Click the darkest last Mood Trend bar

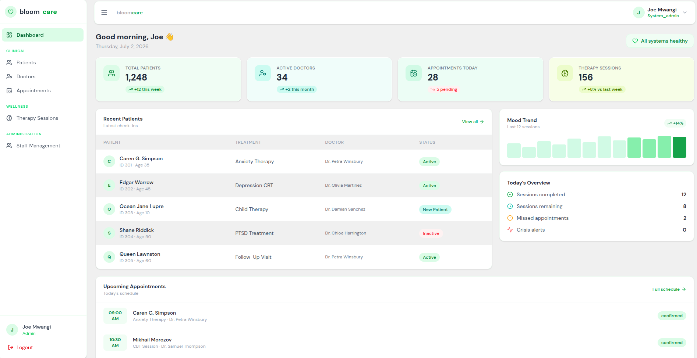(x=679, y=147)
